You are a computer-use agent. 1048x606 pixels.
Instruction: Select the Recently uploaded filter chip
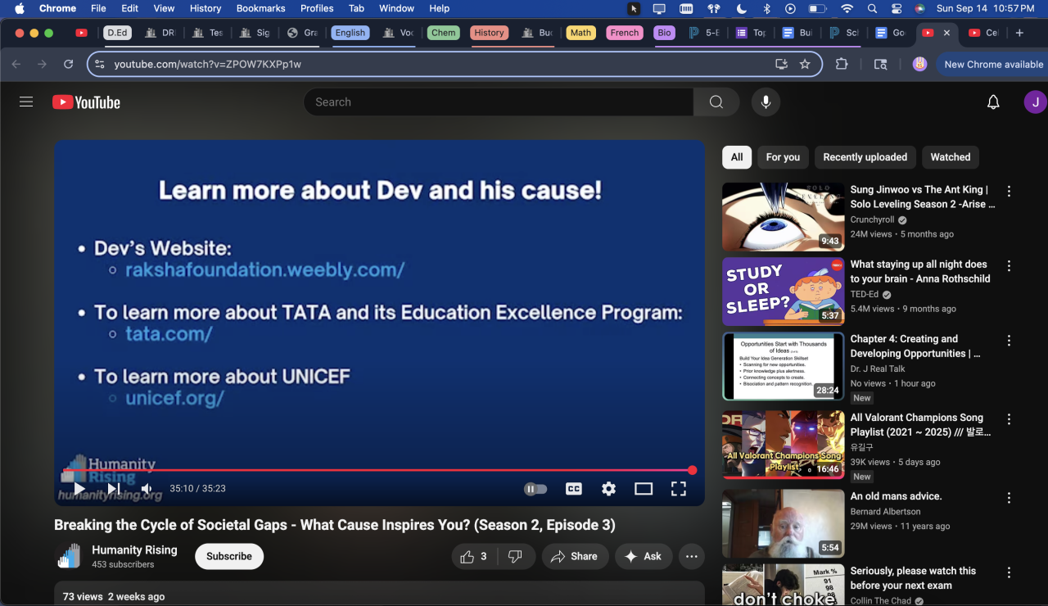click(865, 157)
